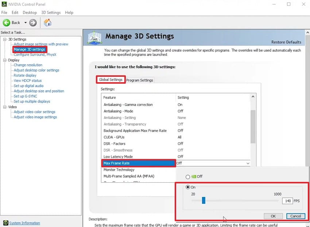Viewport: 310px width, 227px height.
Task: Switch to the Program Settings tab
Action: (x=140, y=80)
